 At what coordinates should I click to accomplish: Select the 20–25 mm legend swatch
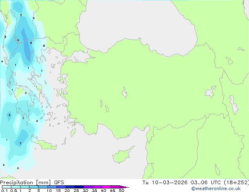click(x=70, y=187)
